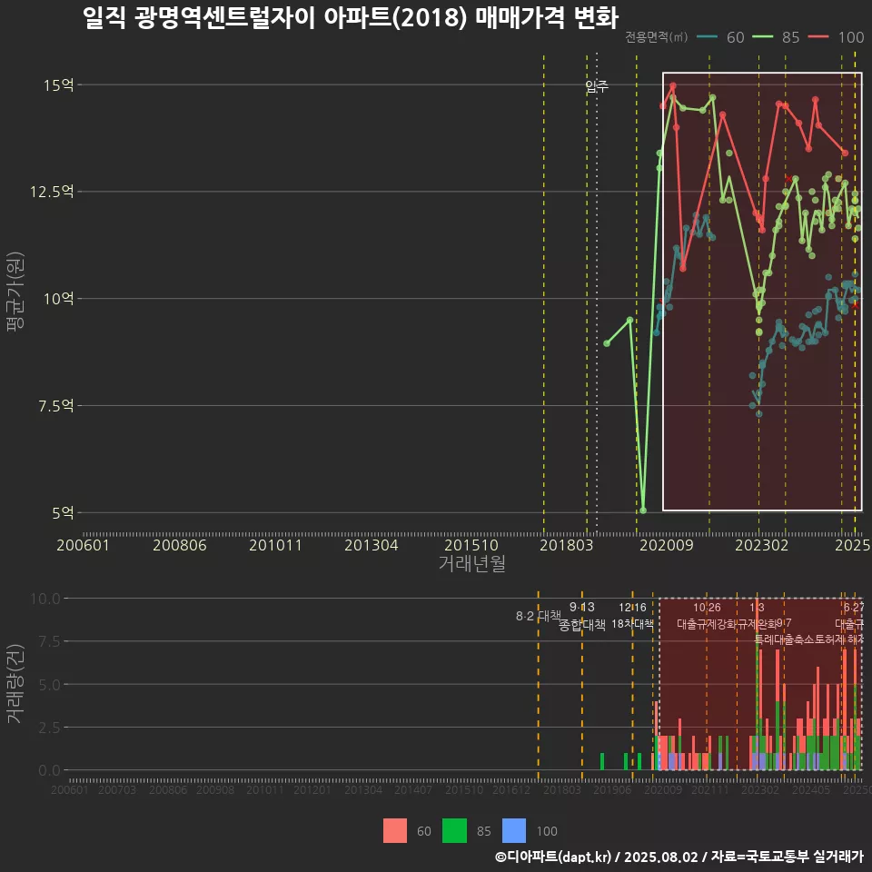Click the 특례대출축소 annotation
Viewport: 872px width, 872px height.
tap(784, 639)
